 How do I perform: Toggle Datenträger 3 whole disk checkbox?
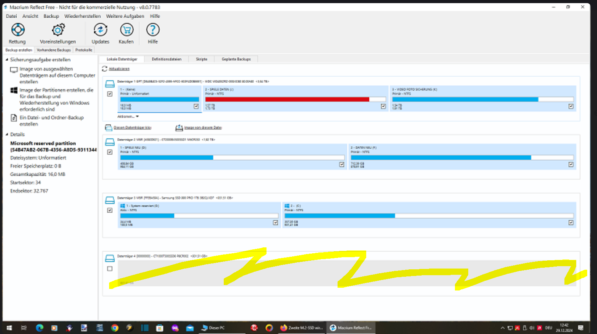click(110, 210)
